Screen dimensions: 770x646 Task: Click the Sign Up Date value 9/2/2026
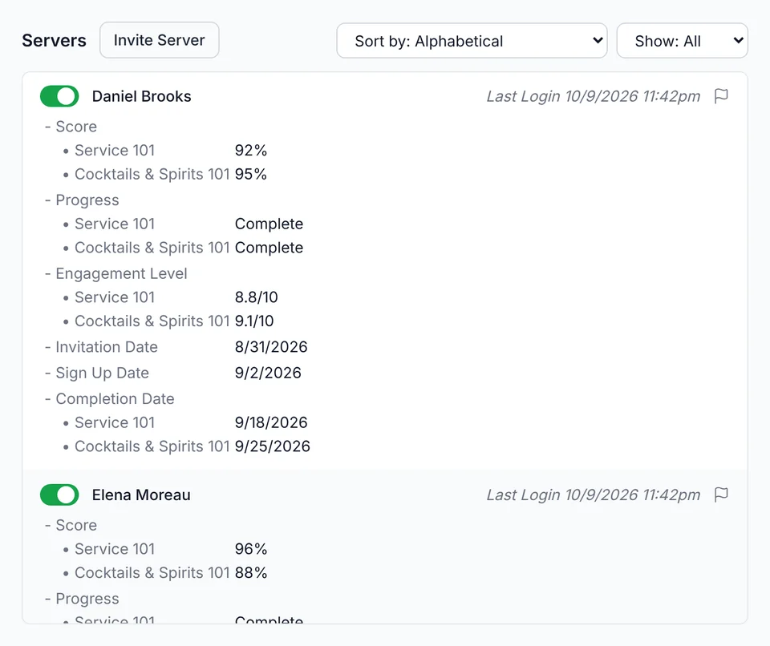pyautogui.click(x=268, y=373)
